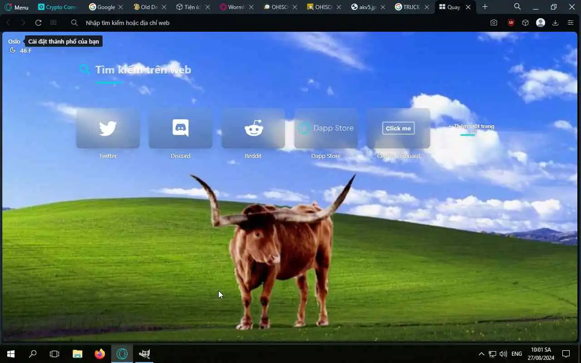Switch ENG input language
This screenshot has height=363, width=581.
point(517,354)
